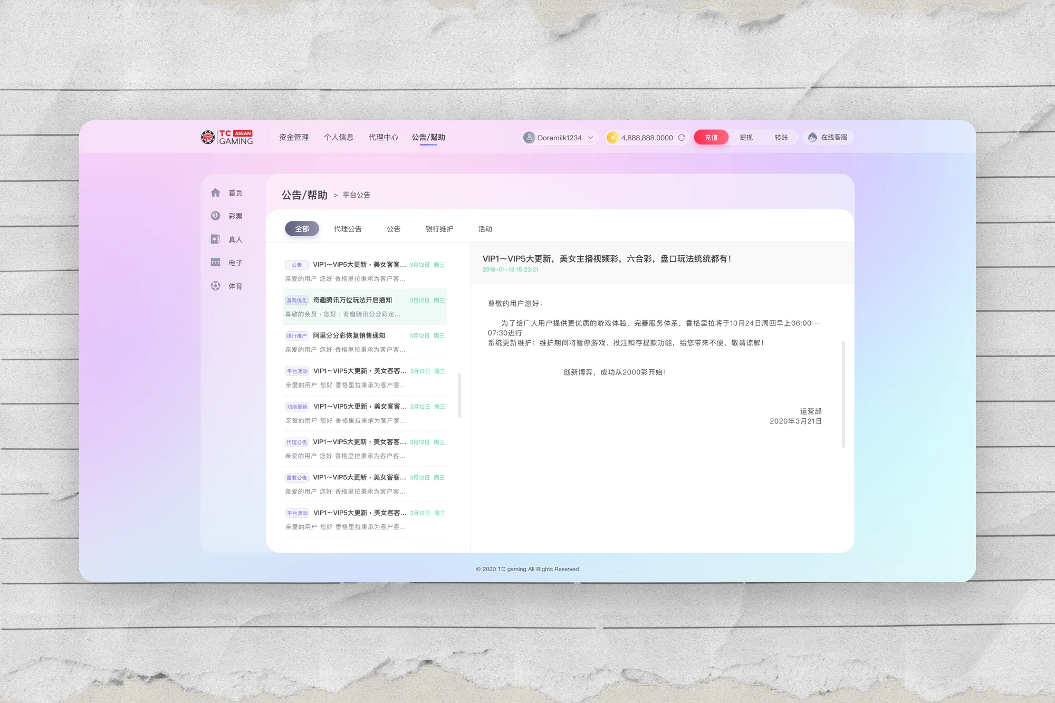The width and height of the screenshot is (1055, 703).
Task: Open the 奇趣腾讯万位玩法开启通知 notice
Action: [x=365, y=306]
